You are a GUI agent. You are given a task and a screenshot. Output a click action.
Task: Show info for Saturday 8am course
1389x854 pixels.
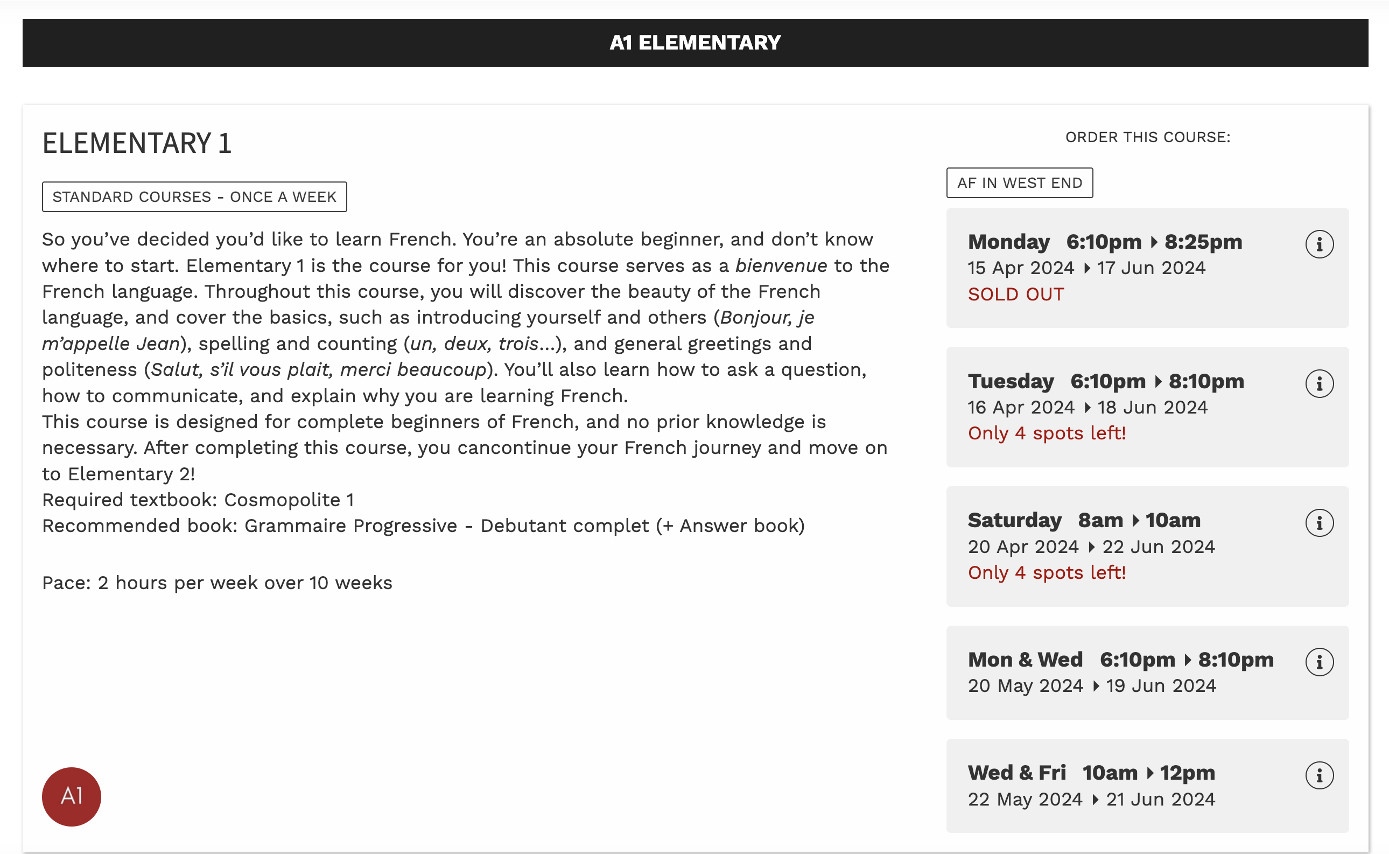pos(1319,523)
